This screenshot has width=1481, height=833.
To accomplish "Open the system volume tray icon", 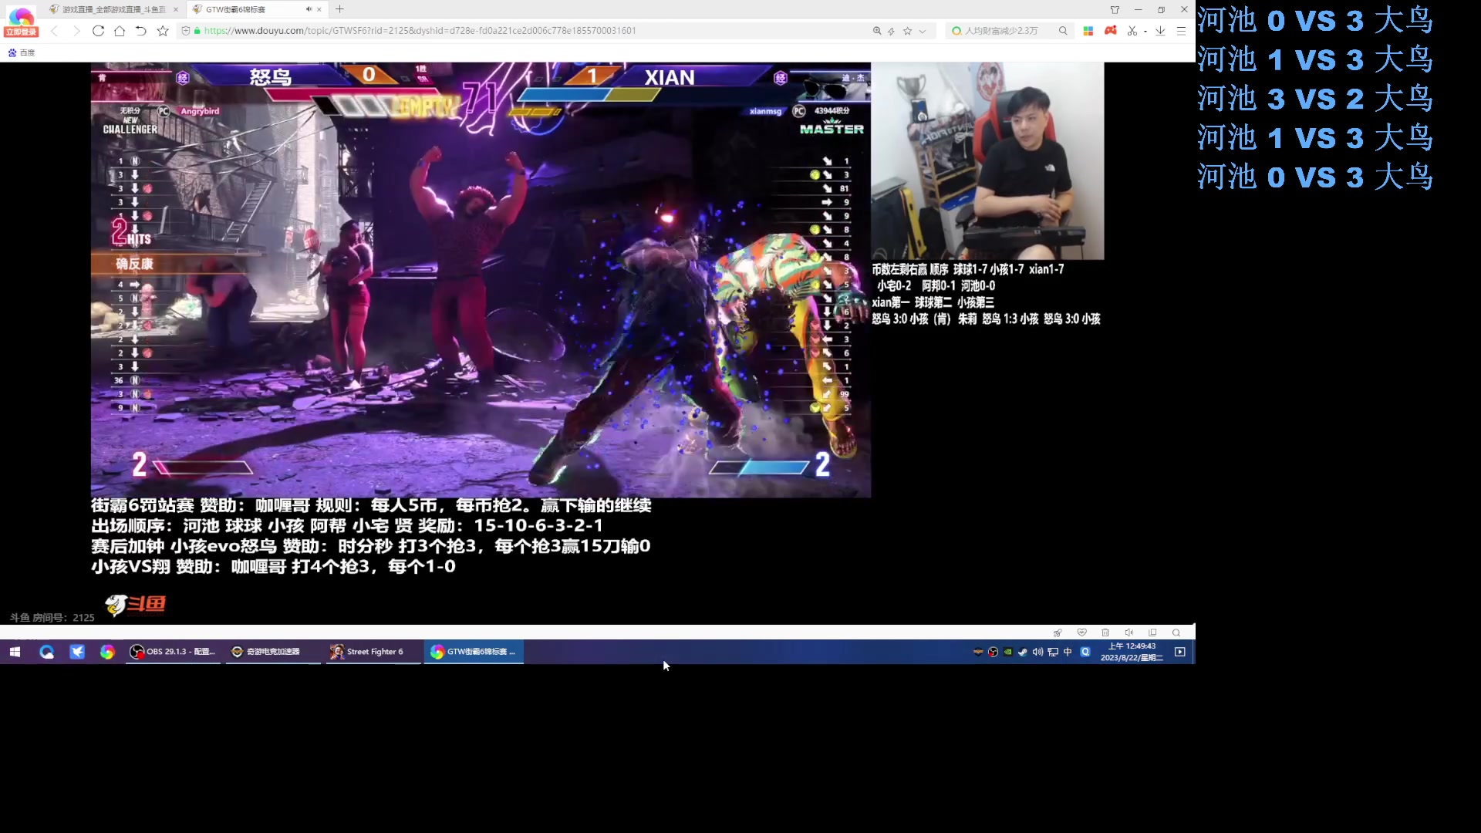I will tap(1037, 652).
